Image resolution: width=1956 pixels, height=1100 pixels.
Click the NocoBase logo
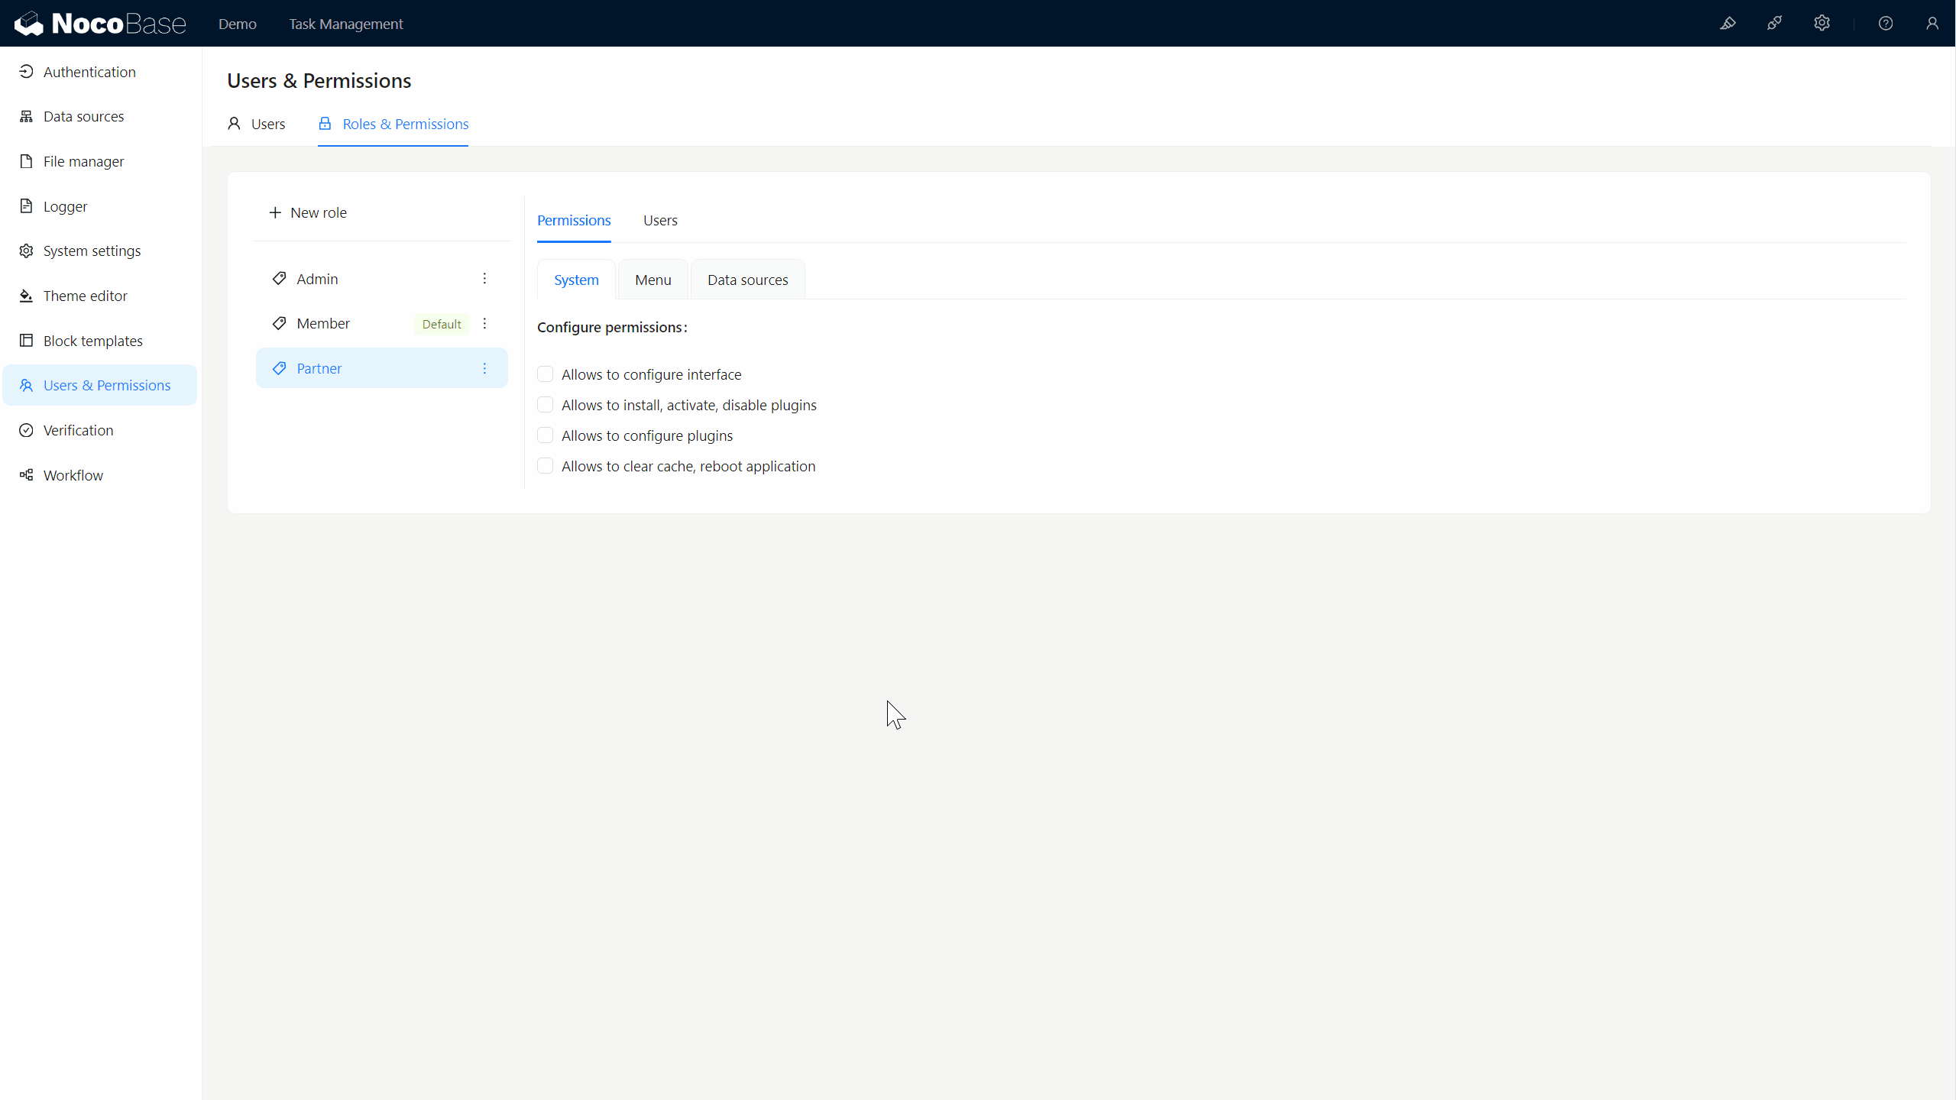coord(99,23)
